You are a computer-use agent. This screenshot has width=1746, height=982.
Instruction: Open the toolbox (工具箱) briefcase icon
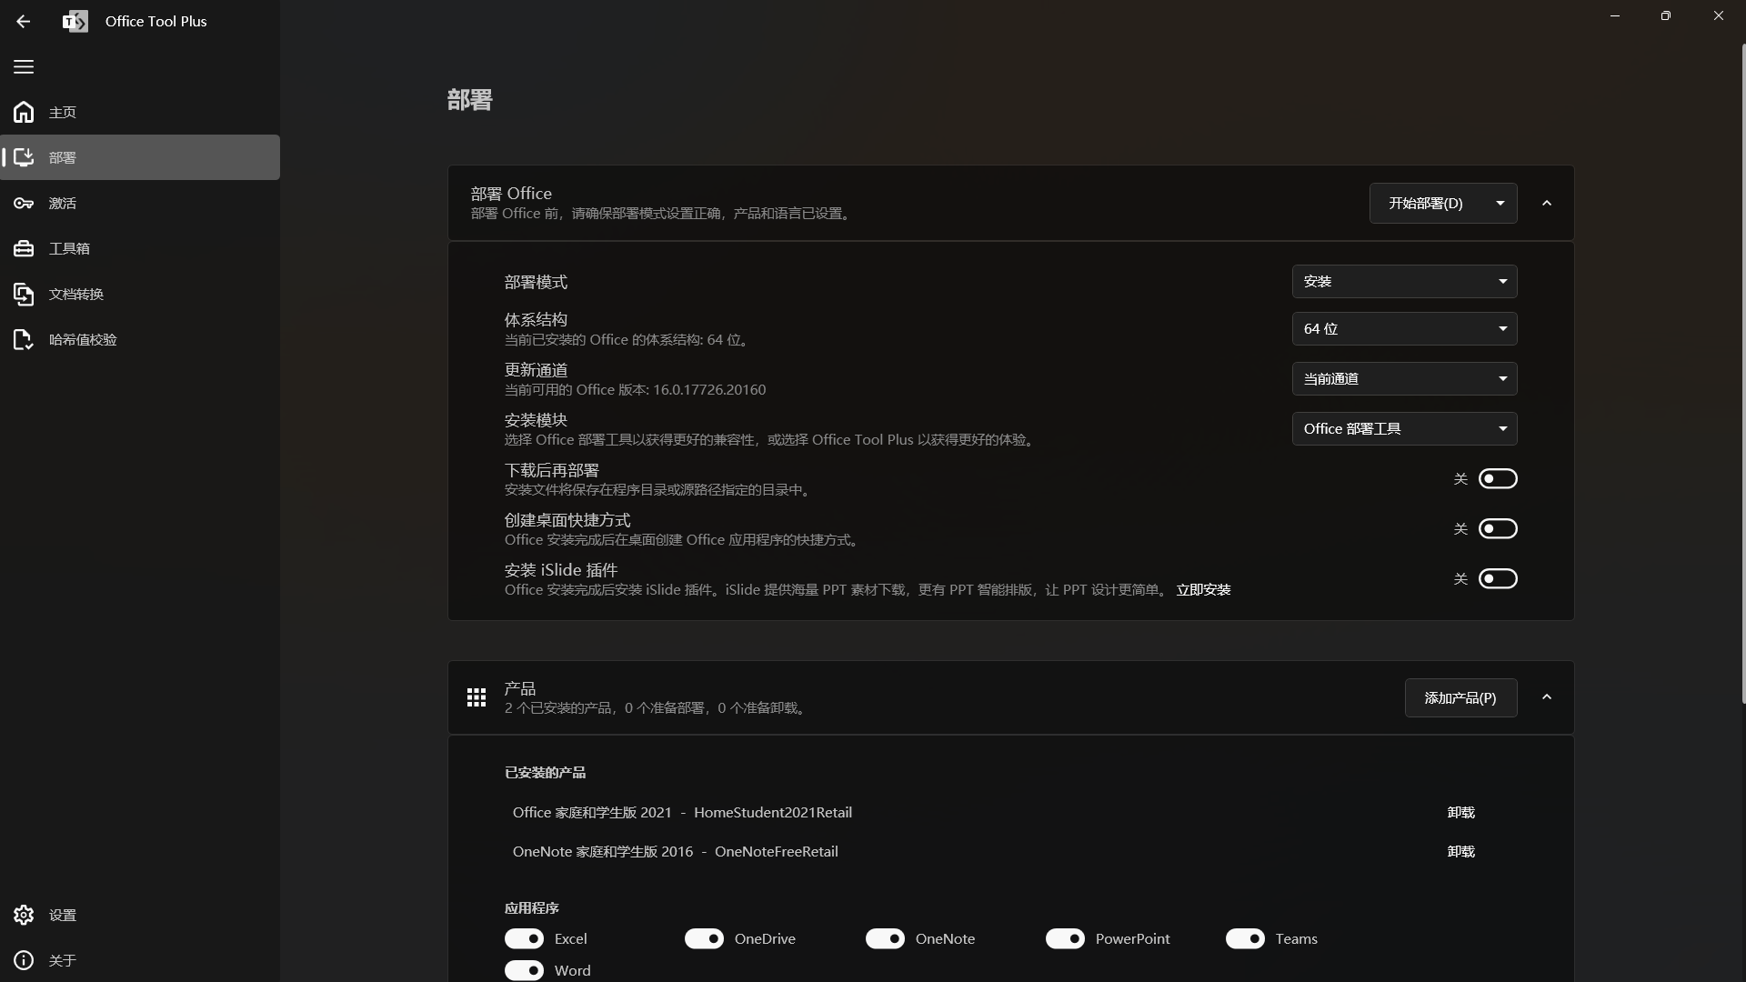(x=24, y=248)
